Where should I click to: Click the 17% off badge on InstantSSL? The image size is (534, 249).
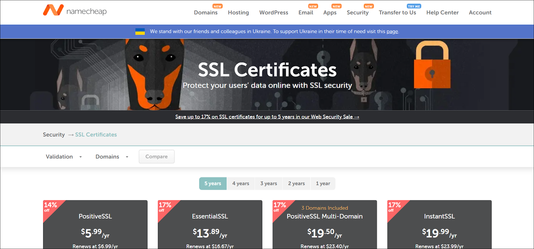(394, 207)
